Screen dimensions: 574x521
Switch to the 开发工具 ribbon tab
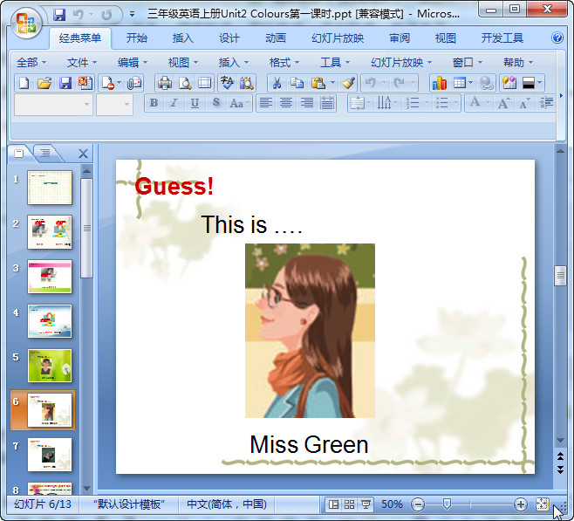[502, 38]
